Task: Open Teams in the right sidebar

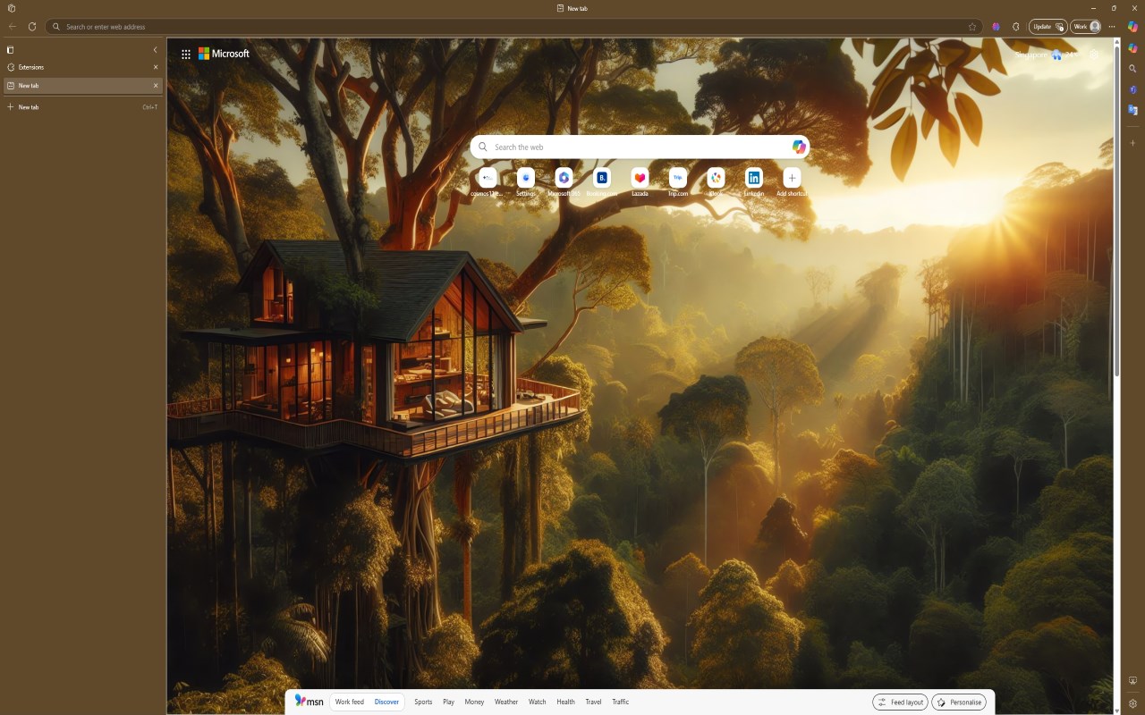Action: [1132, 89]
